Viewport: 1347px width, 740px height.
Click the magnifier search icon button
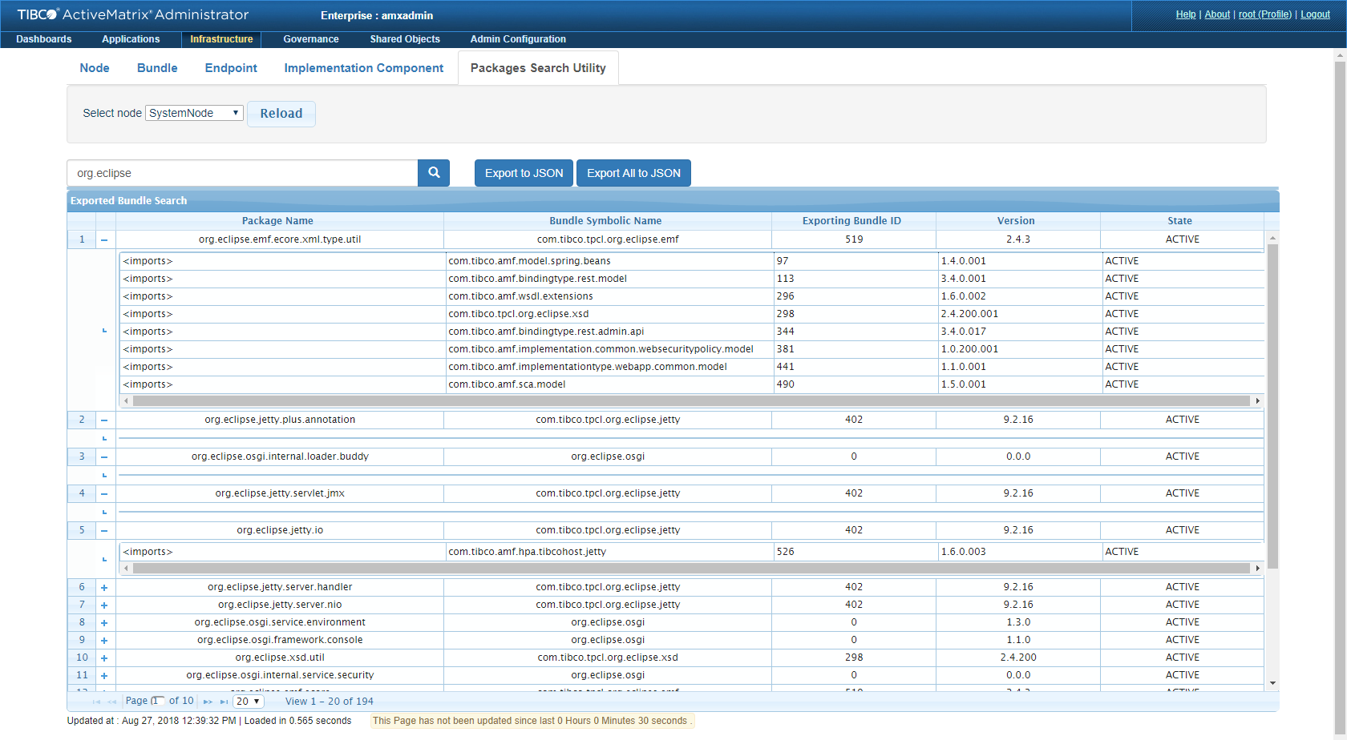click(x=434, y=173)
